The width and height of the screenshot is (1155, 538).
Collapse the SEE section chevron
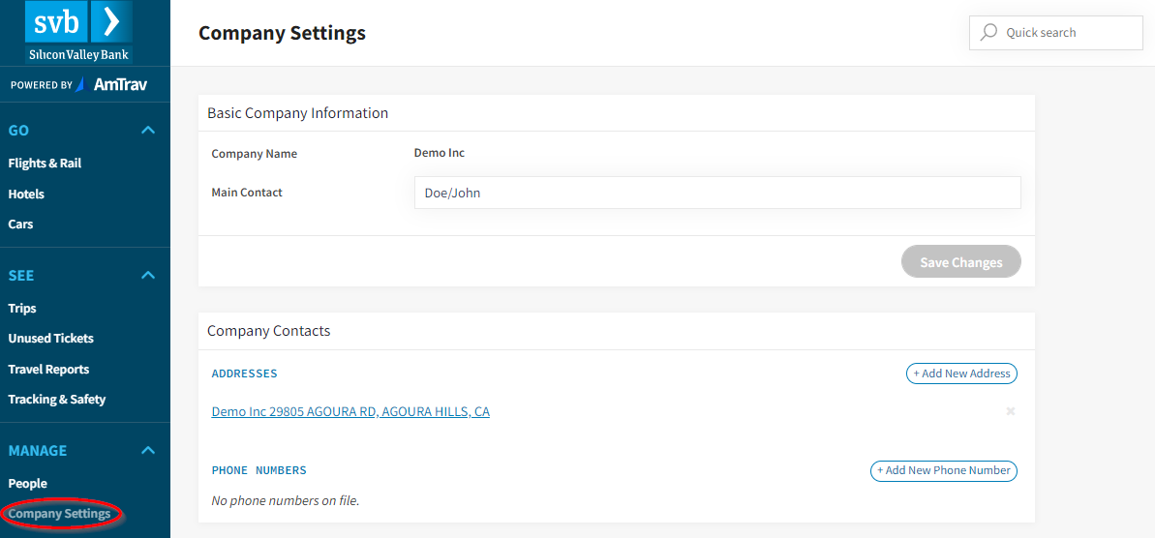click(x=148, y=275)
